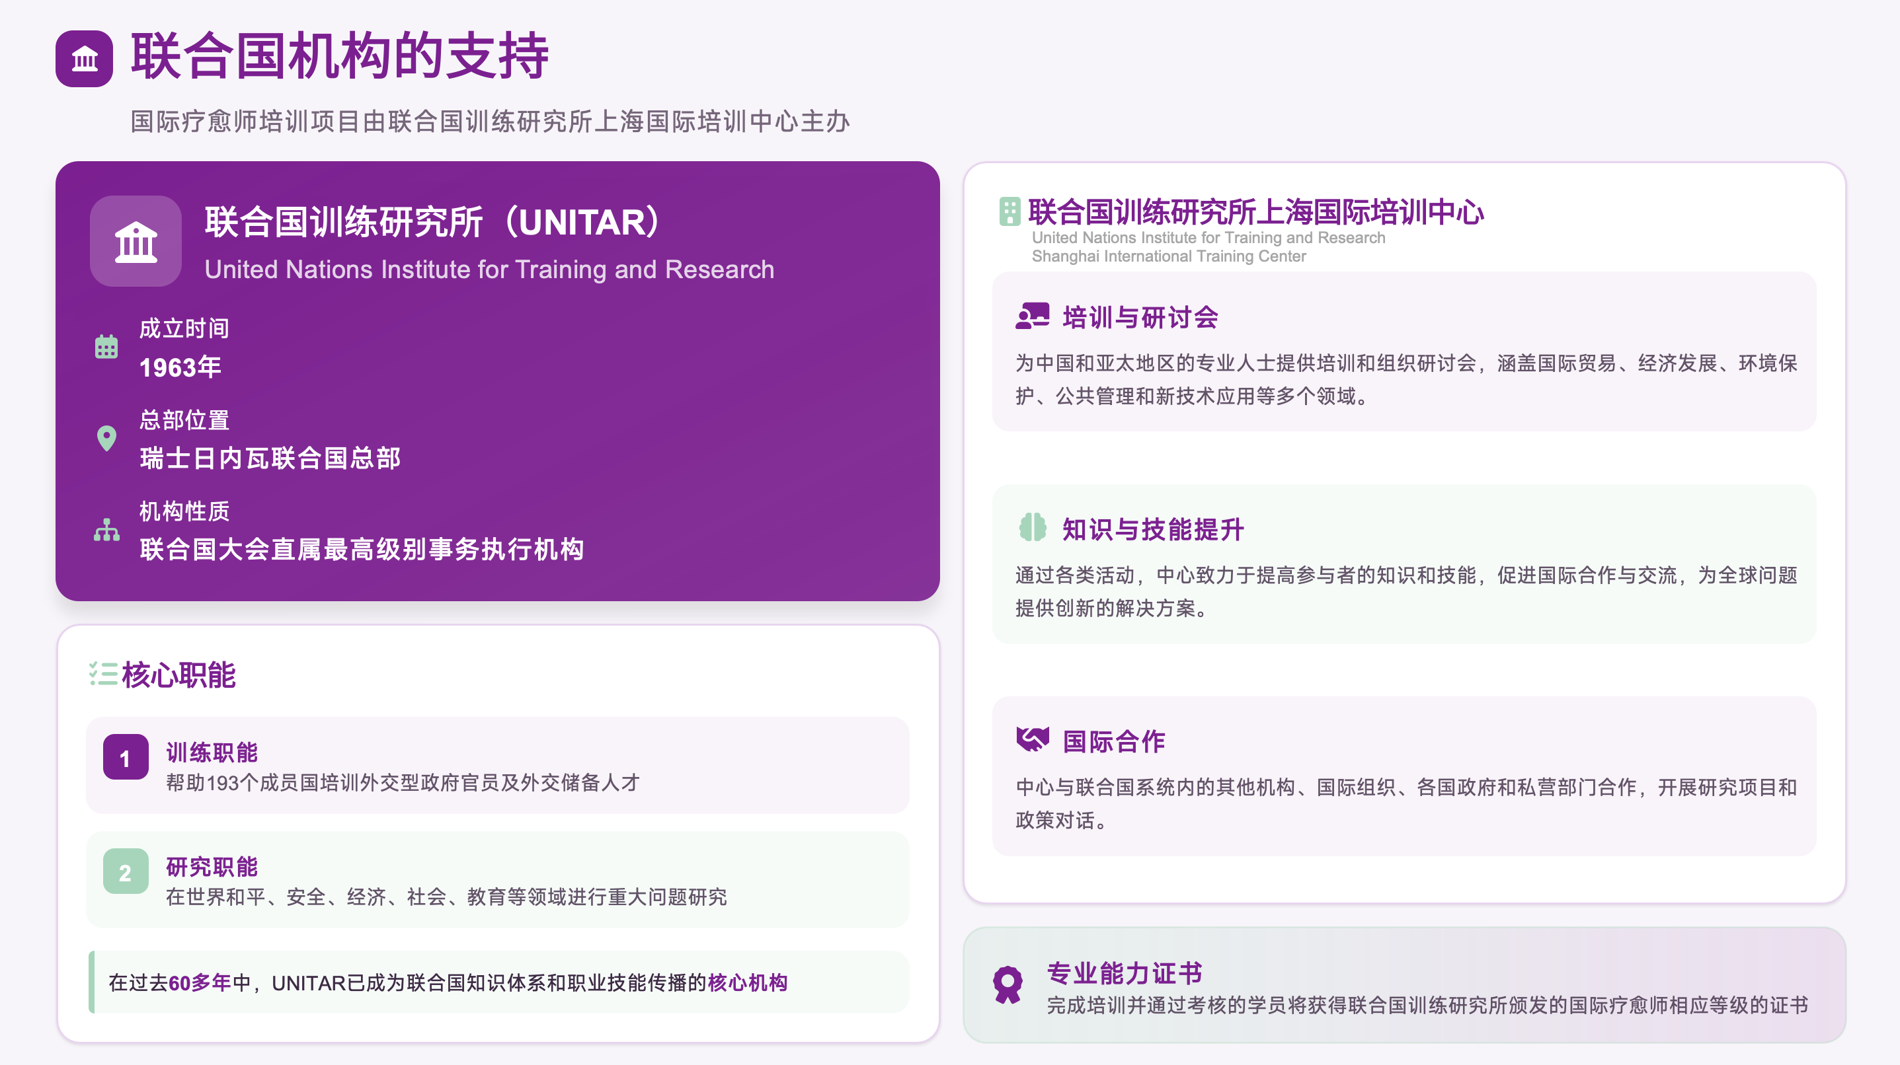
Task: Click the founding year 1963年
Action: 180,366
